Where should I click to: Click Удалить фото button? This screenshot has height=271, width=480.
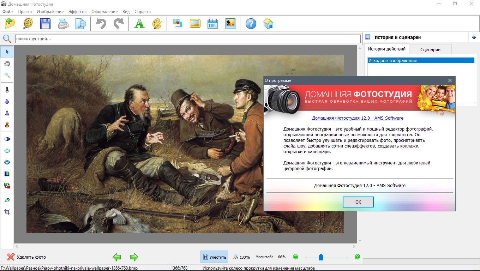pos(27,257)
